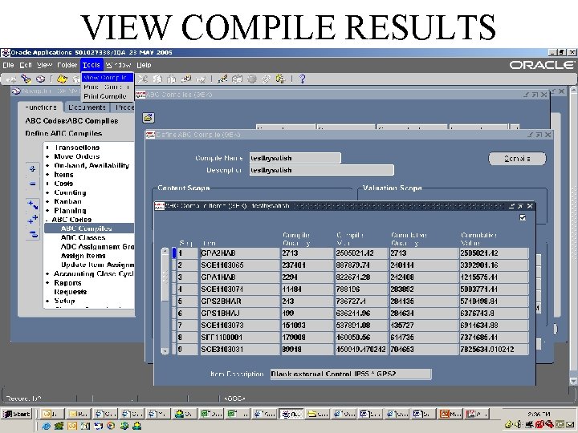Collapse the ABC Codes tree node
The image size is (578, 433).
pos(47,220)
